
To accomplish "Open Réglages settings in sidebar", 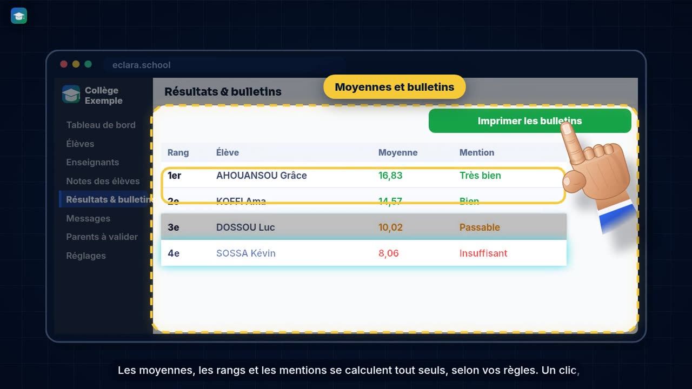I will tap(86, 256).
